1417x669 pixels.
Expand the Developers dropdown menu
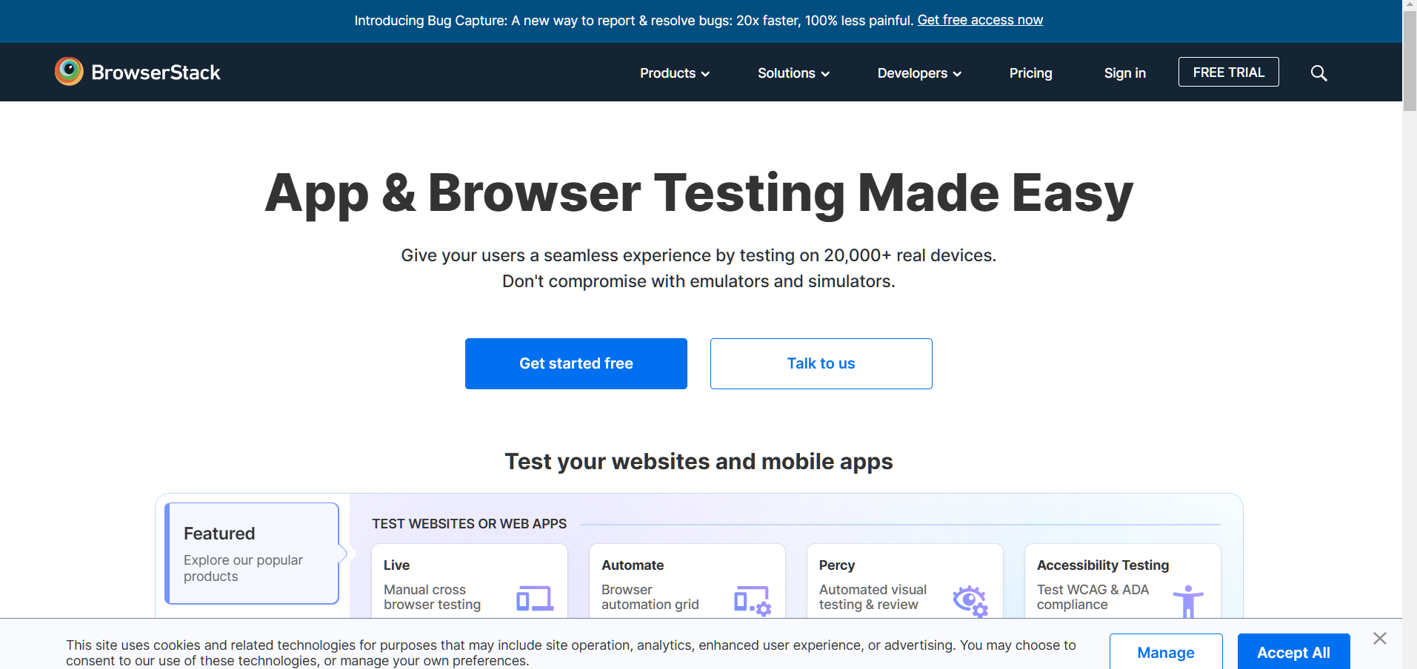click(x=918, y=73)
